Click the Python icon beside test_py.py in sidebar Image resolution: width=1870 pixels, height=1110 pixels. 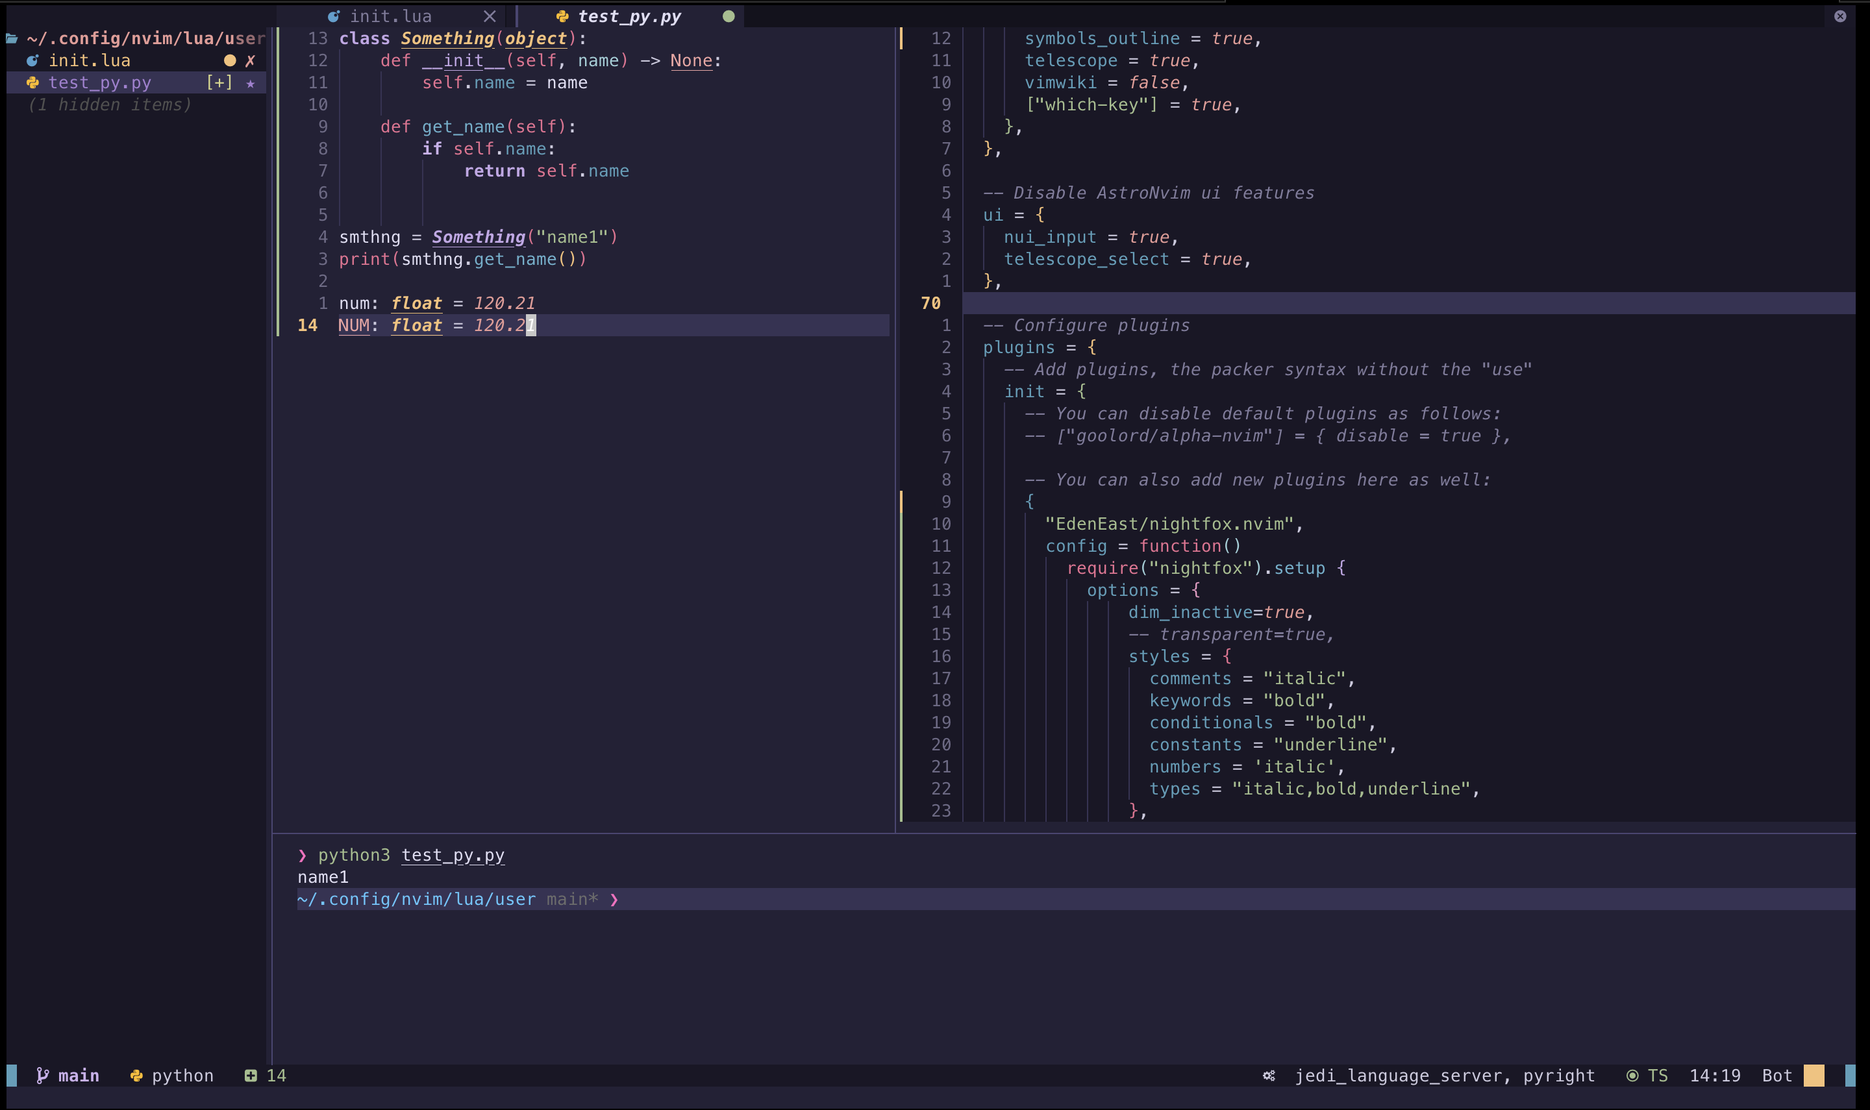point(33,82)
